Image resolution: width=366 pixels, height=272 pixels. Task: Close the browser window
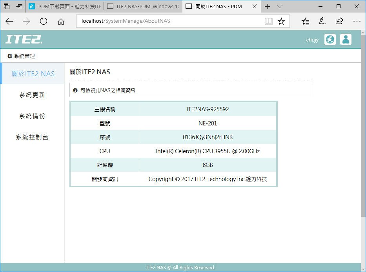click(x=357, y=6)
